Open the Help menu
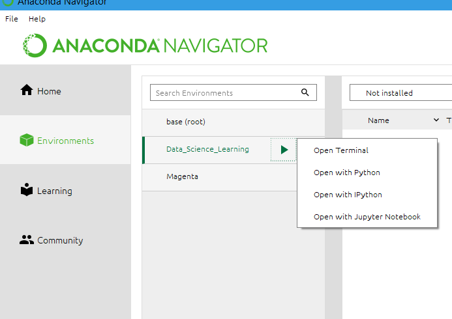 pyautogui.click(x=37, y=19)
